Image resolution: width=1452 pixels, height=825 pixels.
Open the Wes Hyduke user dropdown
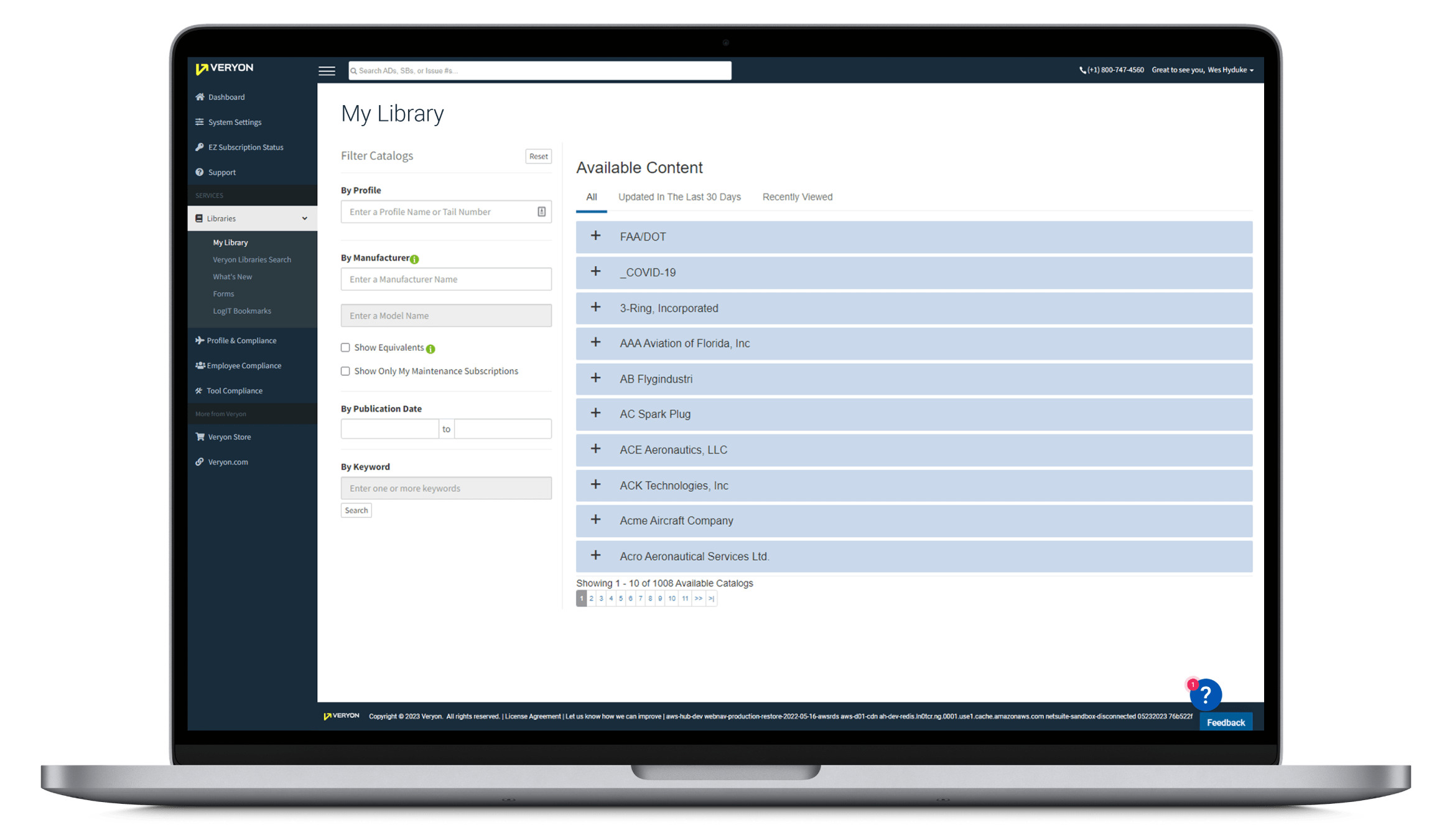point(1230,70)
